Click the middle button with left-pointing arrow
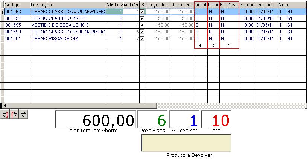The height and width of the screenshot is (161, 307). point(15,115)
